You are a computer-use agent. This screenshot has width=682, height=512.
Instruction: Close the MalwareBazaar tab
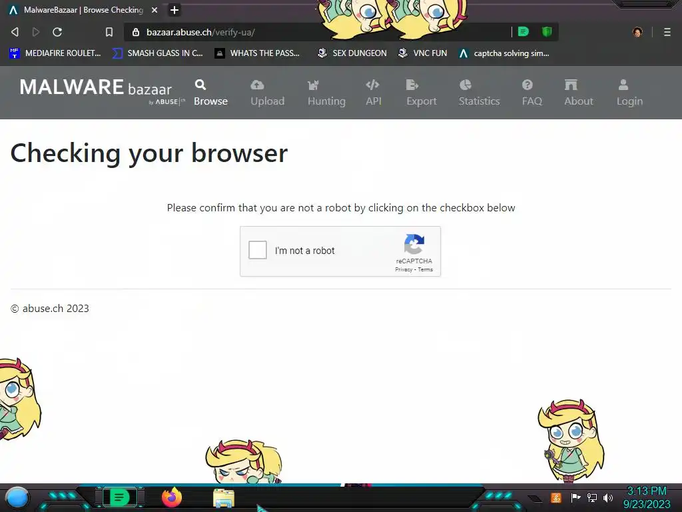[x=155, y=10]
